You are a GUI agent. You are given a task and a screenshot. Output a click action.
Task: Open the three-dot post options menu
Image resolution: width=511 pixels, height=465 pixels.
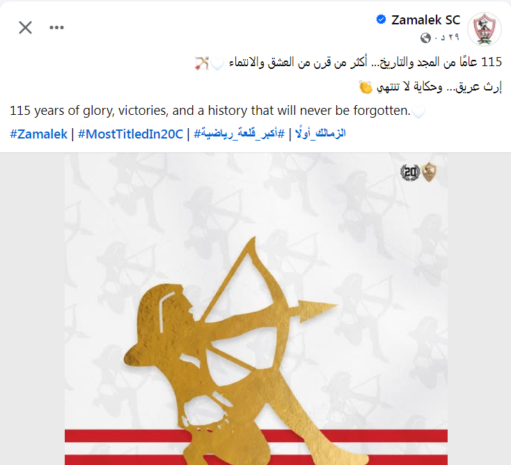point(56,27)
